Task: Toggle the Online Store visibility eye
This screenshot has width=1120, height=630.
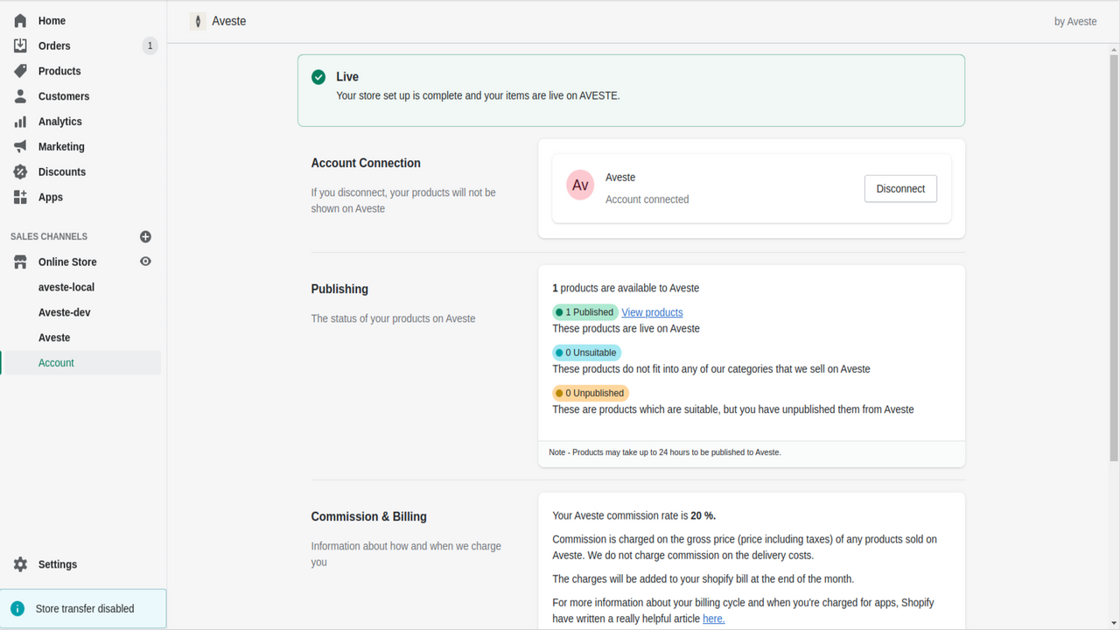Action: click(145, 261)
